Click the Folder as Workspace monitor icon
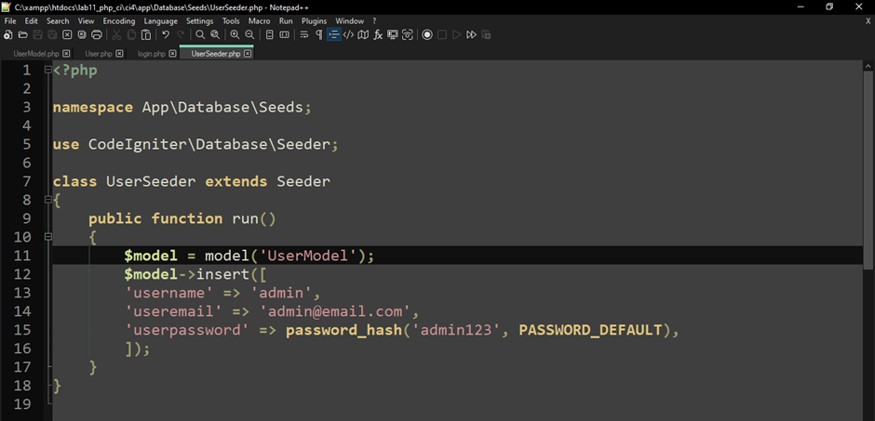875x421 pixels. point(392,34)
